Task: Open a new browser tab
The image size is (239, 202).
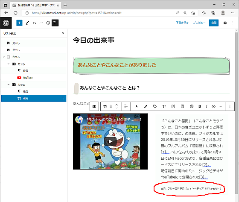Action: tap(65, 6)
